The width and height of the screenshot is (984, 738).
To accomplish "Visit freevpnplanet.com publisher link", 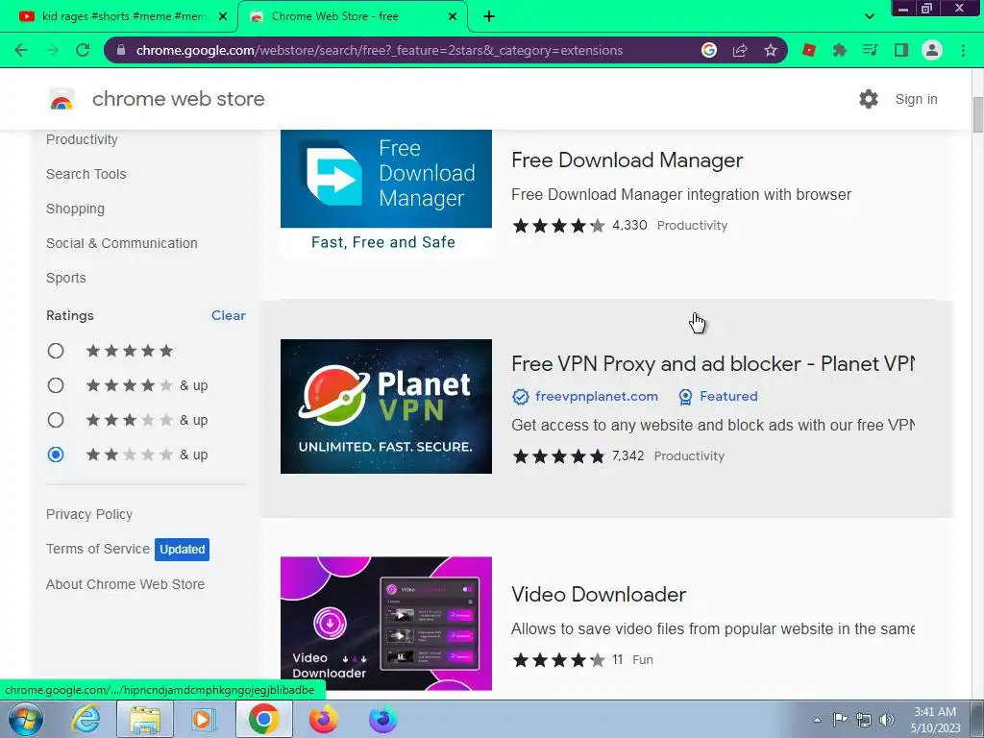I will 596,396.
